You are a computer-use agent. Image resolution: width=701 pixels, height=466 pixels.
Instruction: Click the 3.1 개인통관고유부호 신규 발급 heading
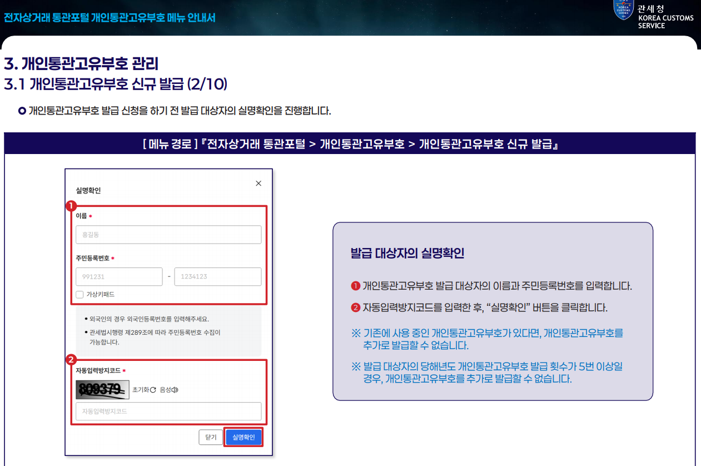tap(116, 84)
